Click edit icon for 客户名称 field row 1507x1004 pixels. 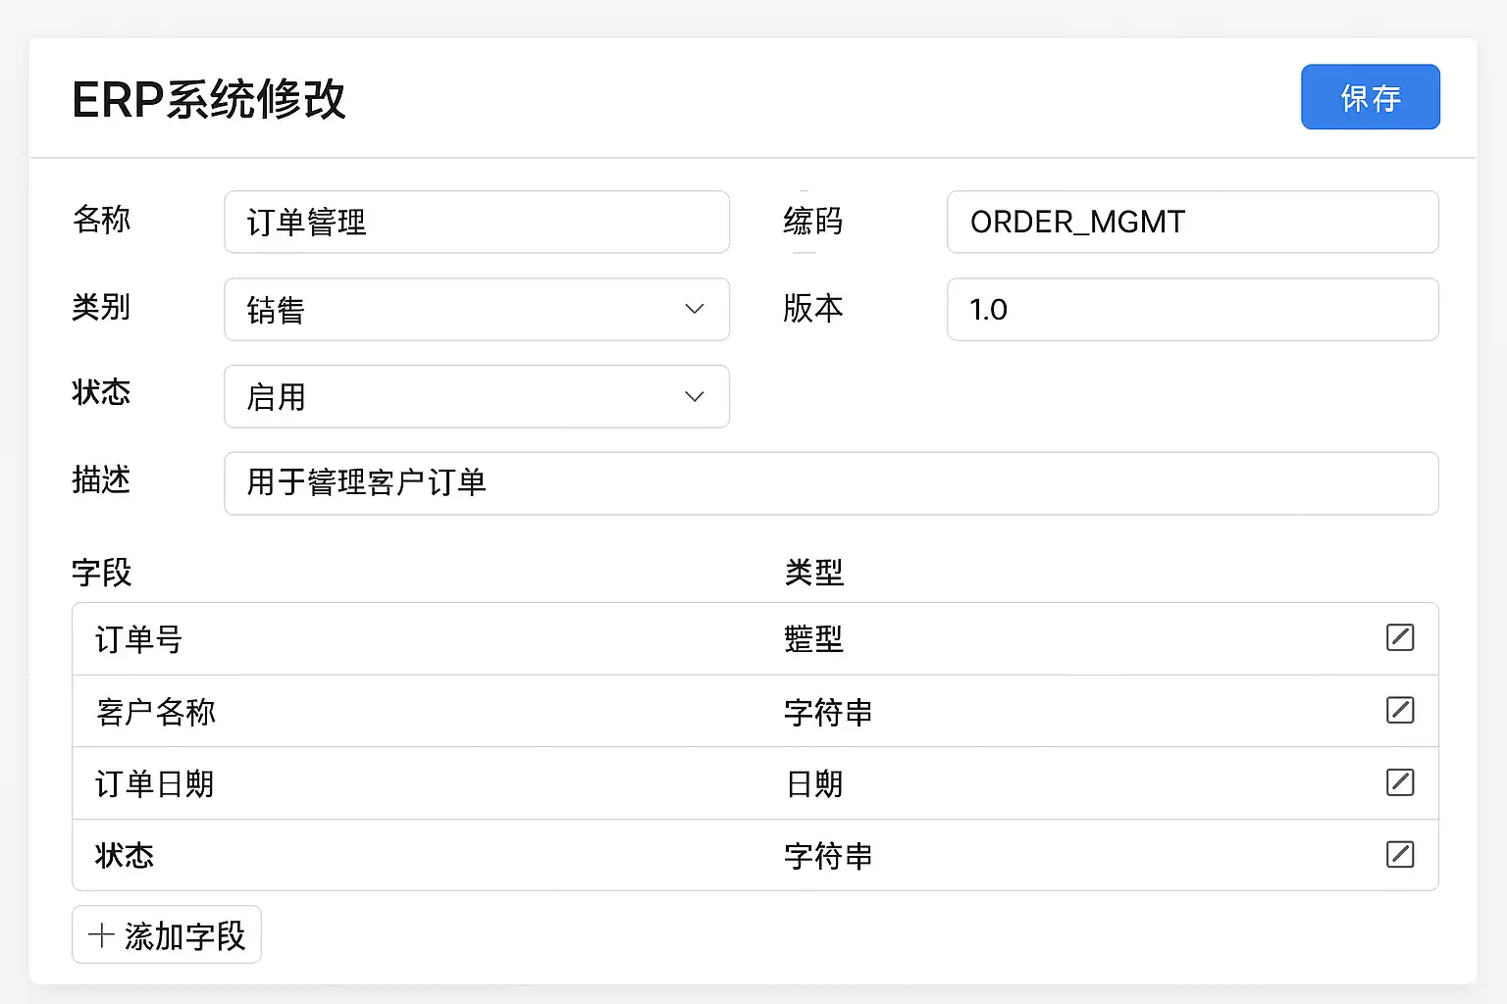tap(1400, 710)
